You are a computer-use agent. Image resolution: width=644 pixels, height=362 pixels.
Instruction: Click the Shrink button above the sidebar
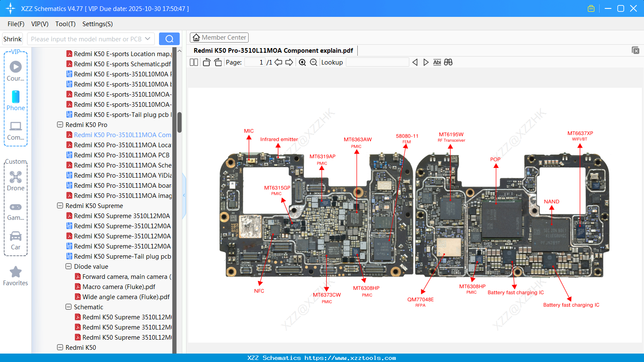point(12,38)
